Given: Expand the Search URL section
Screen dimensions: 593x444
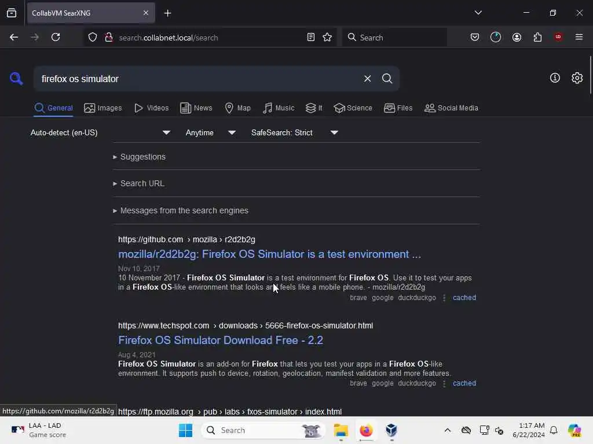Looking at the screenshot, I should click(x=138, y=183).
